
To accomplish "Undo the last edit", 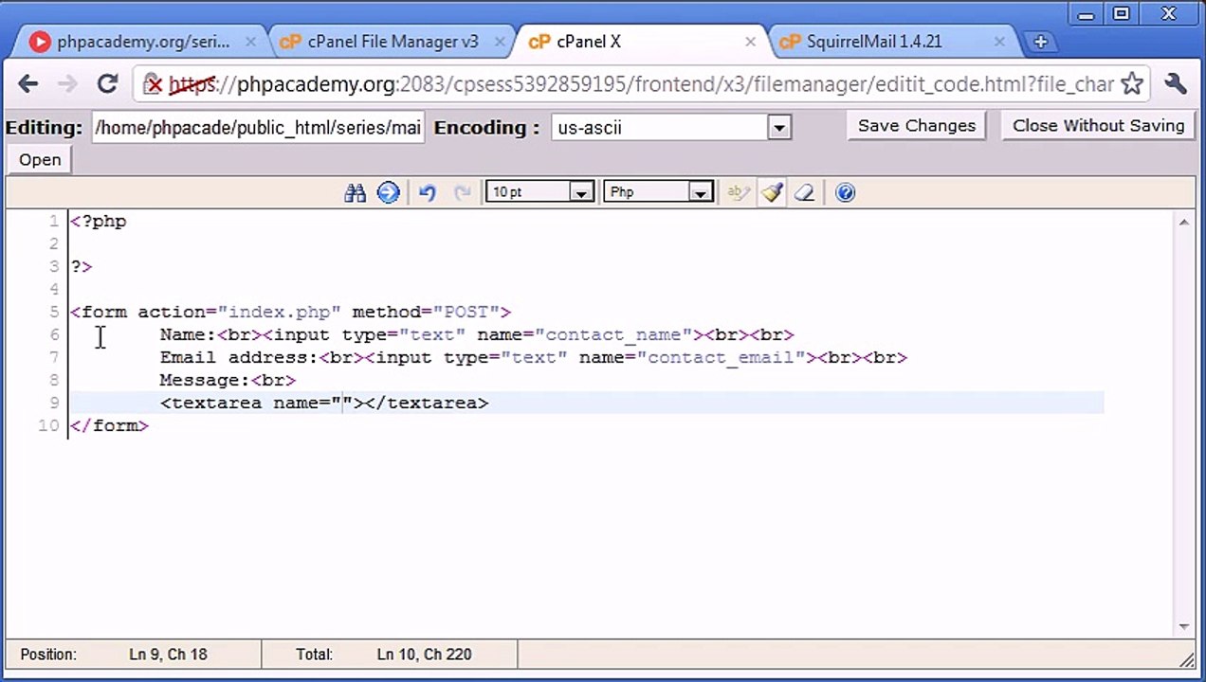I will click(427, 192).
